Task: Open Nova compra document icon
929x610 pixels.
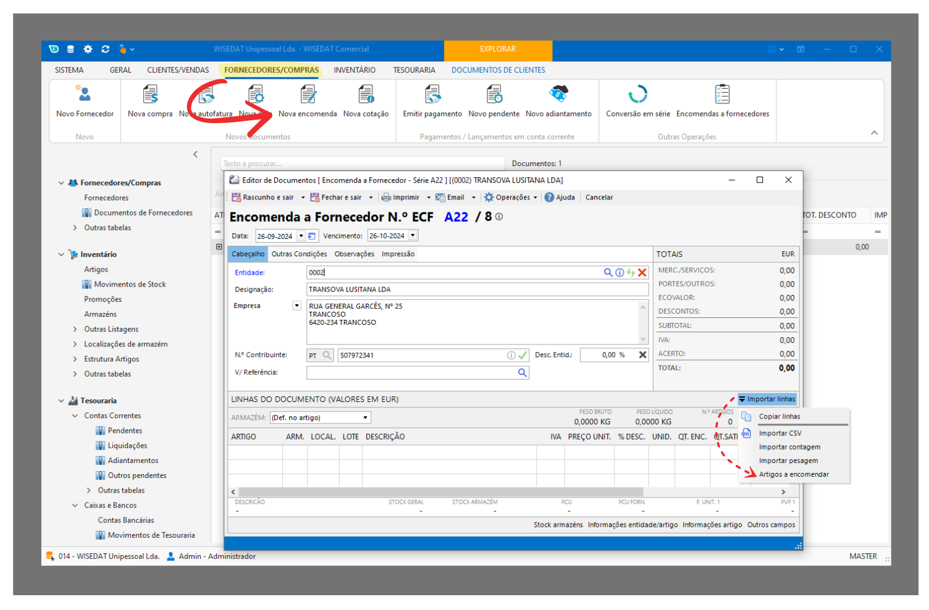Action: coord(150,94)
